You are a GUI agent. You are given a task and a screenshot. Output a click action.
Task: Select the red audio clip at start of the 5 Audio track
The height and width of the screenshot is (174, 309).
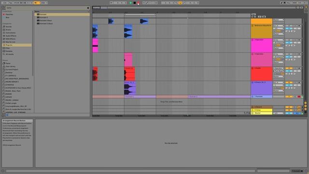click(95, 74)
